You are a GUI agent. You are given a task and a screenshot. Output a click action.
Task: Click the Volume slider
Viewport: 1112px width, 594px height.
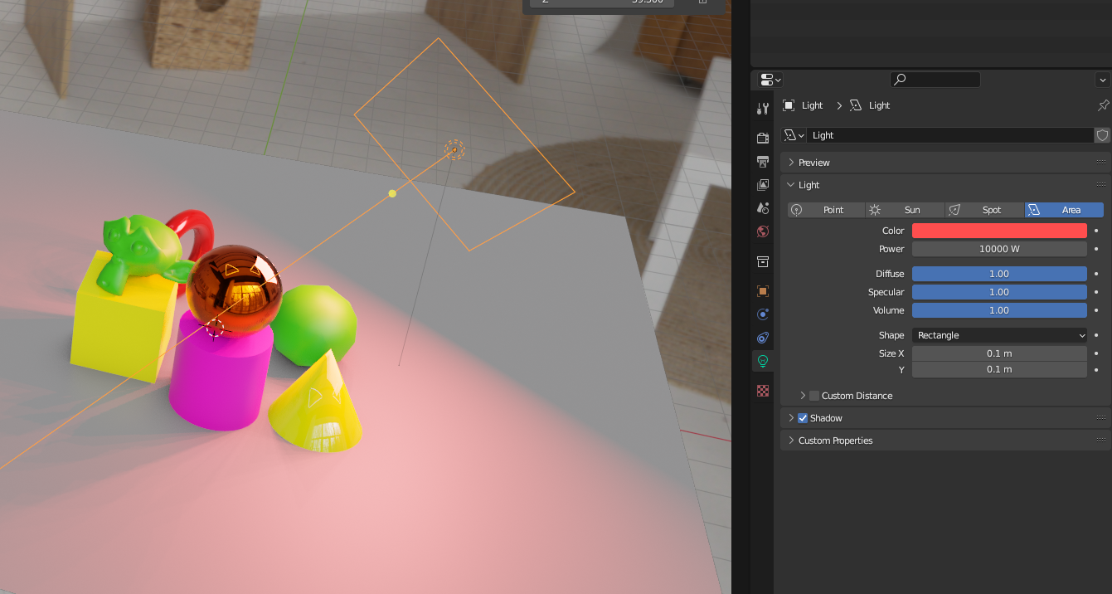click(x=999, y=310)
